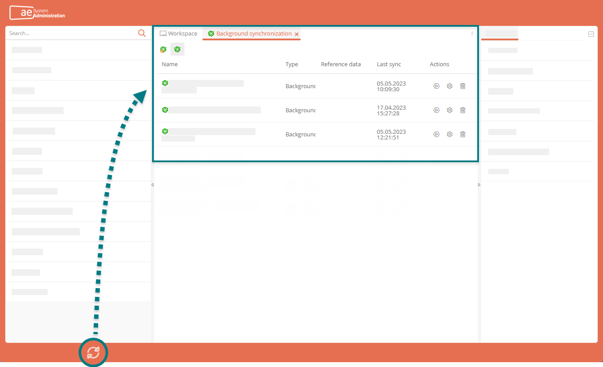Click the highlighted second sync toolbar icon
The image size is (603, 367).
[x=177, y=50]
